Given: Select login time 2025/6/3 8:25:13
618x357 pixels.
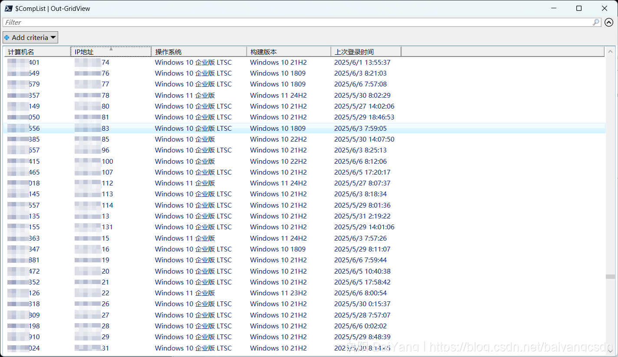Looking at the screenshot, I should click(x=360, y=150).
